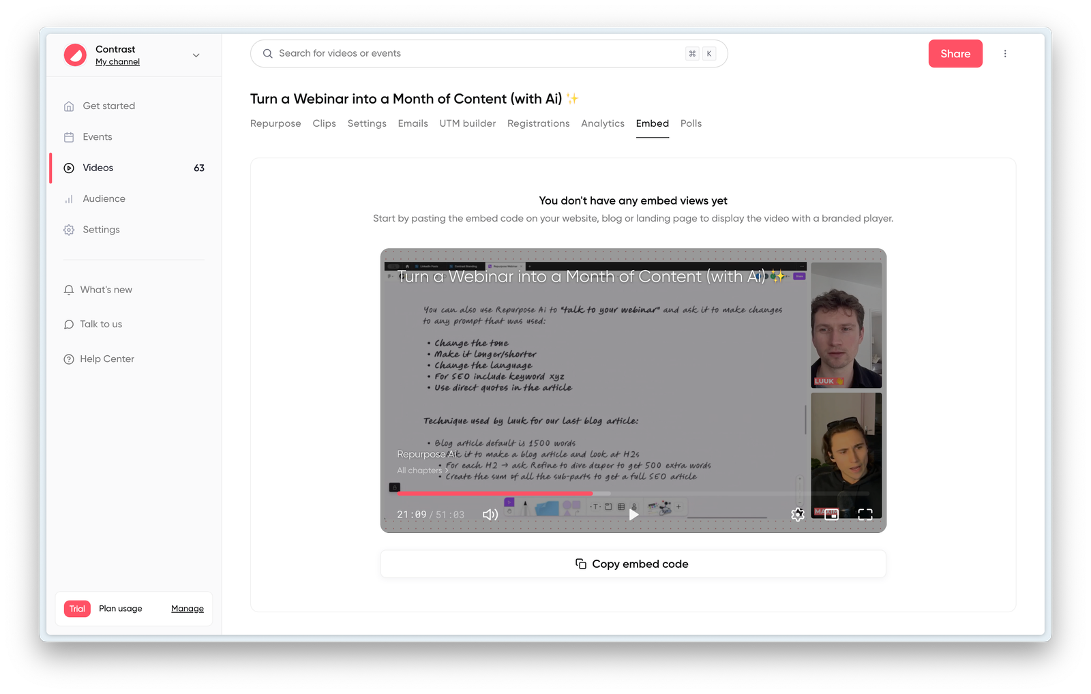The height and width of the screenshot is (694, 1091).
Task: Open the Registrations tab
Action: (x=538, y=123)
